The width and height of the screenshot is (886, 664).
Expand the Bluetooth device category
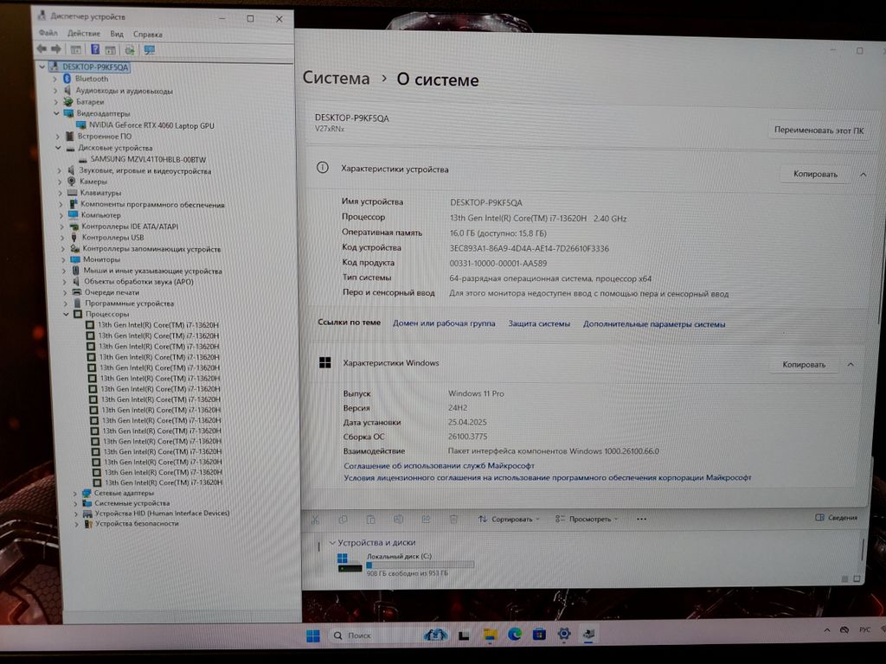coord(57,79)
